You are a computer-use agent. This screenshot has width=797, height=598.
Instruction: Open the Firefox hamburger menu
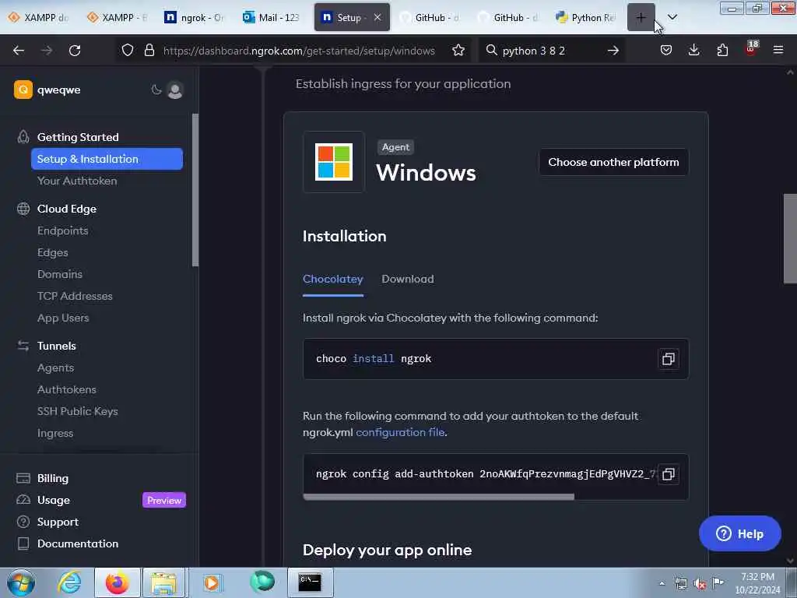[x=778, y=50]
